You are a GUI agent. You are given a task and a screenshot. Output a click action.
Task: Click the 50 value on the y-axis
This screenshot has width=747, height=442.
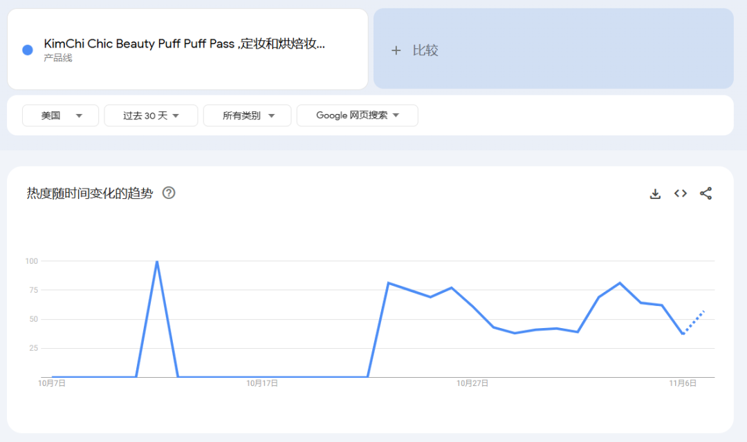(33, 319)
